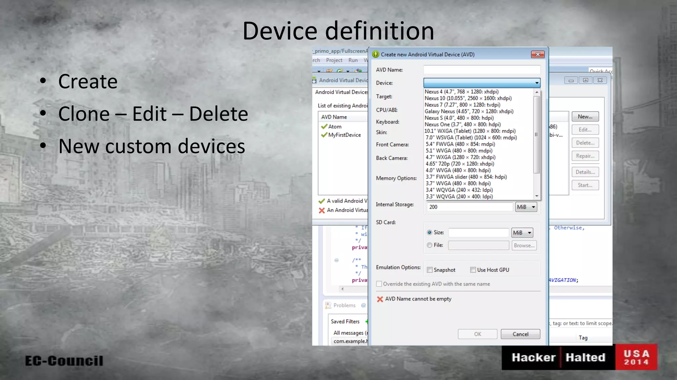
Task: Click the Internal Storage value field
Action: (x=469, y=207)
